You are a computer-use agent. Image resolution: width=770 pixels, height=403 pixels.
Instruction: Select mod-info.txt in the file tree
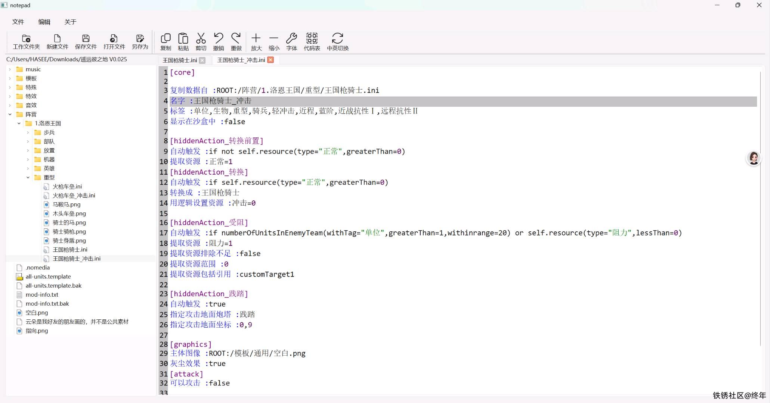(42, 295)
